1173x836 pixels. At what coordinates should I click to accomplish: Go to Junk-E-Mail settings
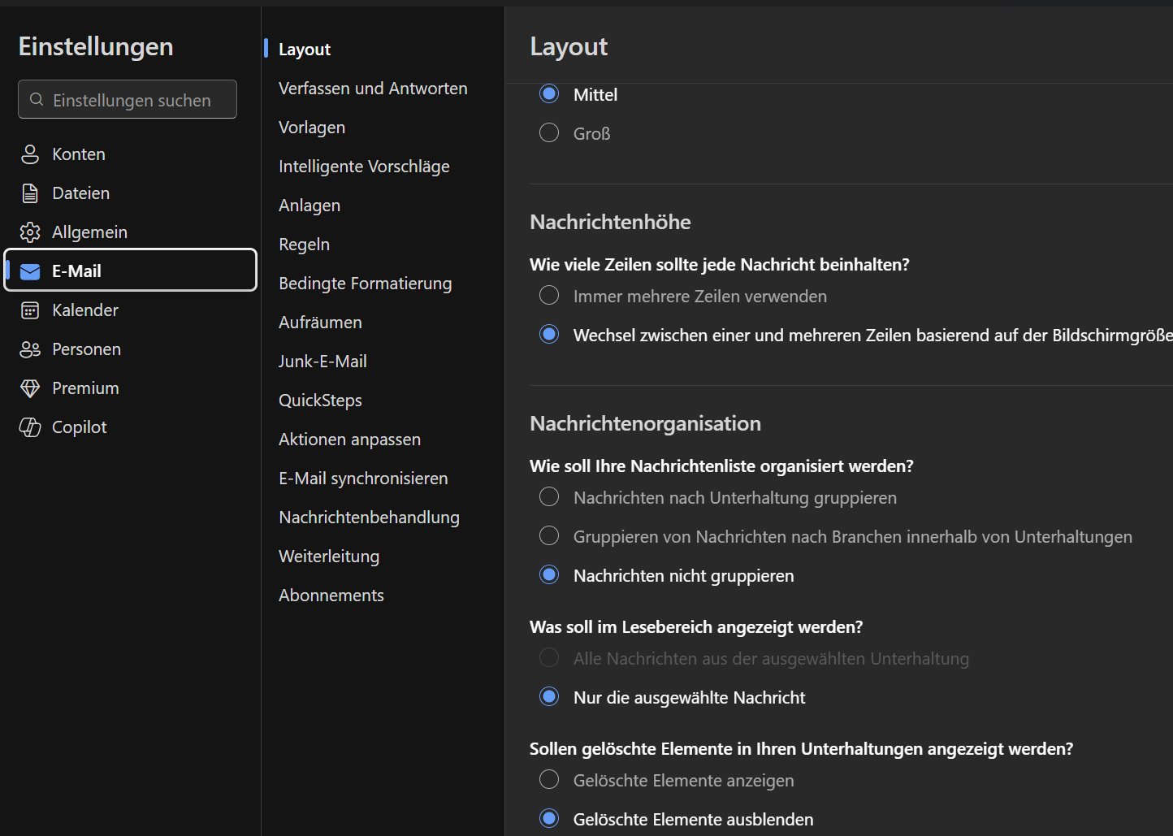[x=322, y=362]
